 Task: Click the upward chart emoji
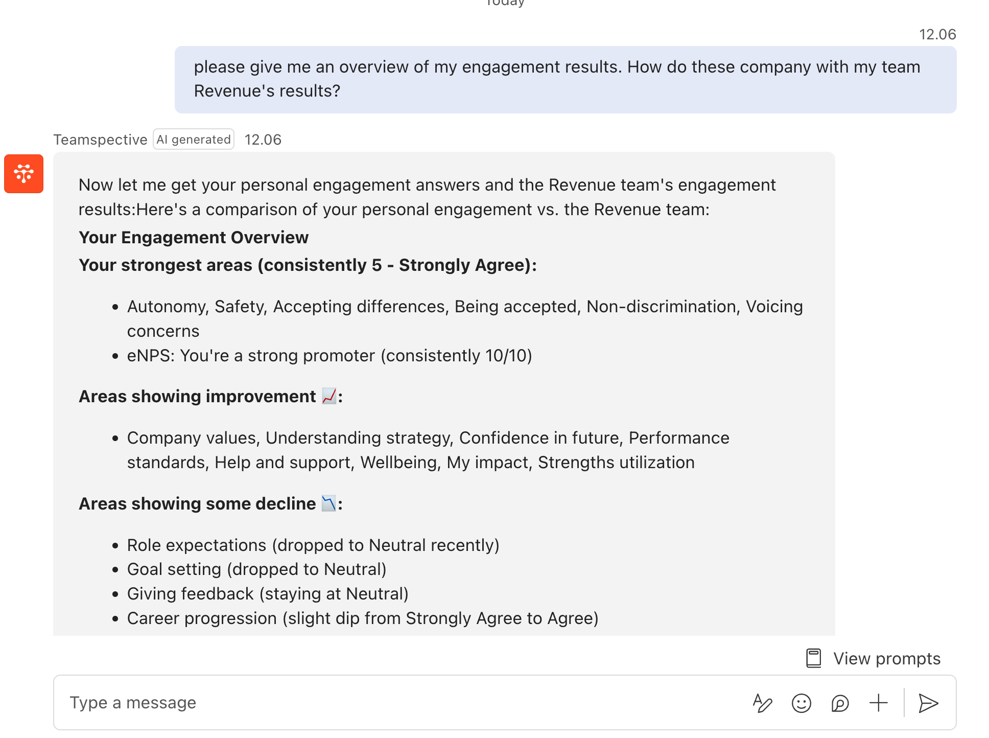point(329,396)
